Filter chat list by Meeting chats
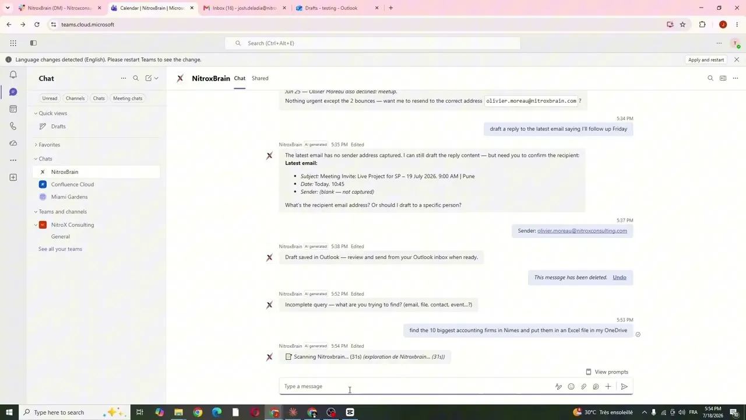746x420 pixels. pos(128,98)
